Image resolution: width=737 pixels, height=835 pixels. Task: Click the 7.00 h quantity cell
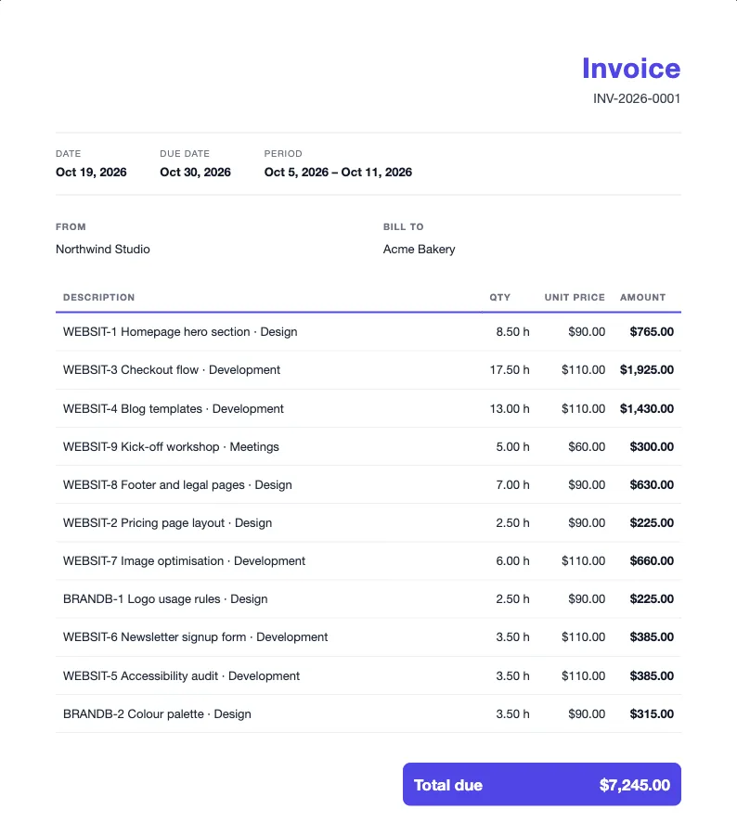click(x=512, y=484)
